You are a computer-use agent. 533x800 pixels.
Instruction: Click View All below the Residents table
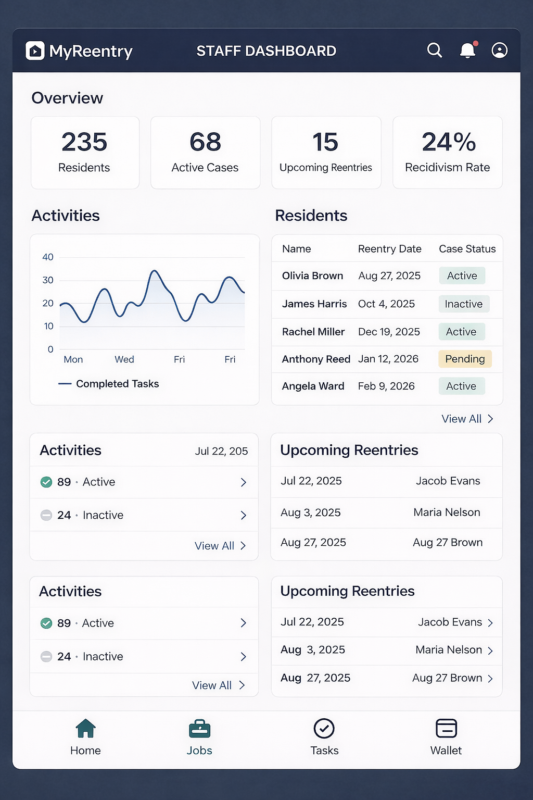click(467, 419)
